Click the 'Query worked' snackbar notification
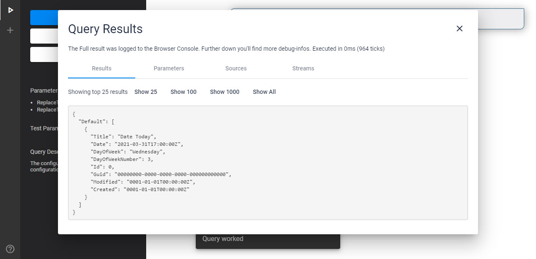Image resolution: width=536 pixels, height=259 pixels. tap(268, 241)
